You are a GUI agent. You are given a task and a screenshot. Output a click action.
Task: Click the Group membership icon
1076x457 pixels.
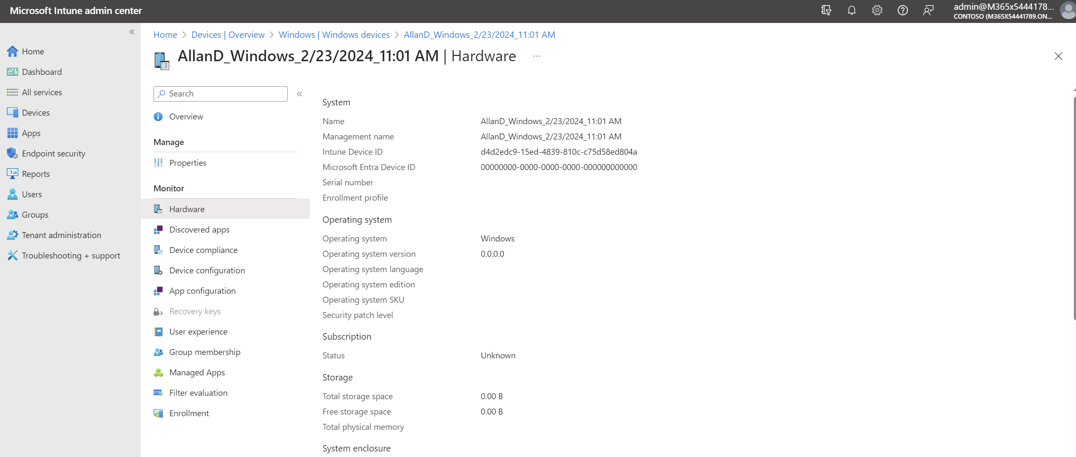[158, 352]
